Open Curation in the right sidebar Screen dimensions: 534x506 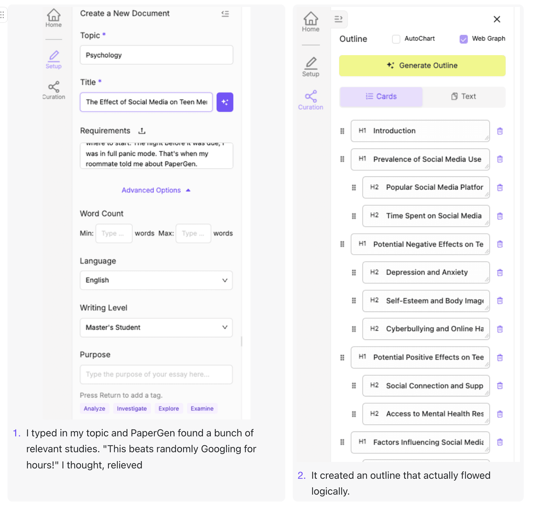pyautogui.click(x=310, y=100)
